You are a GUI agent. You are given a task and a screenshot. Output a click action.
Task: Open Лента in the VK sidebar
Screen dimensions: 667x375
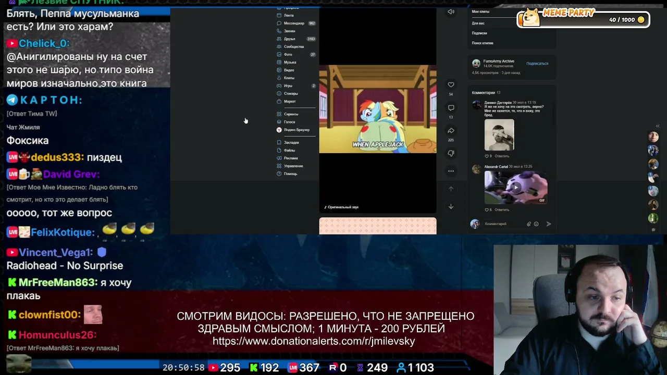295,16
